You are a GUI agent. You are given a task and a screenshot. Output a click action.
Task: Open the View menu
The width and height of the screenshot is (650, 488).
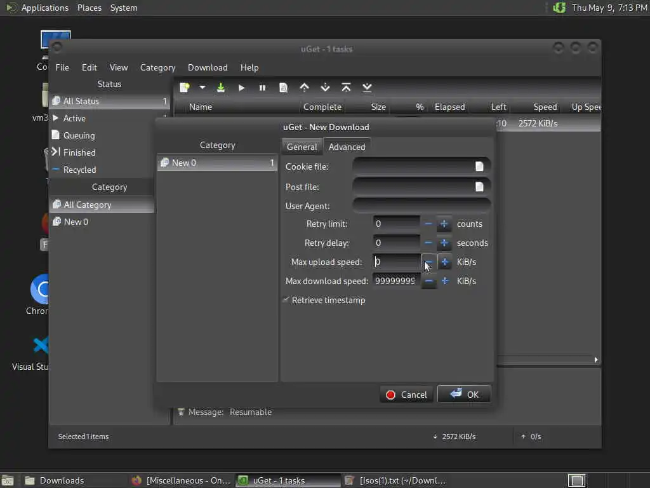[x=119, y=67]
